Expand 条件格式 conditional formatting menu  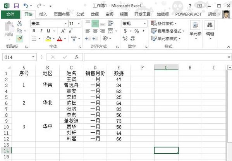click(164, 23)
